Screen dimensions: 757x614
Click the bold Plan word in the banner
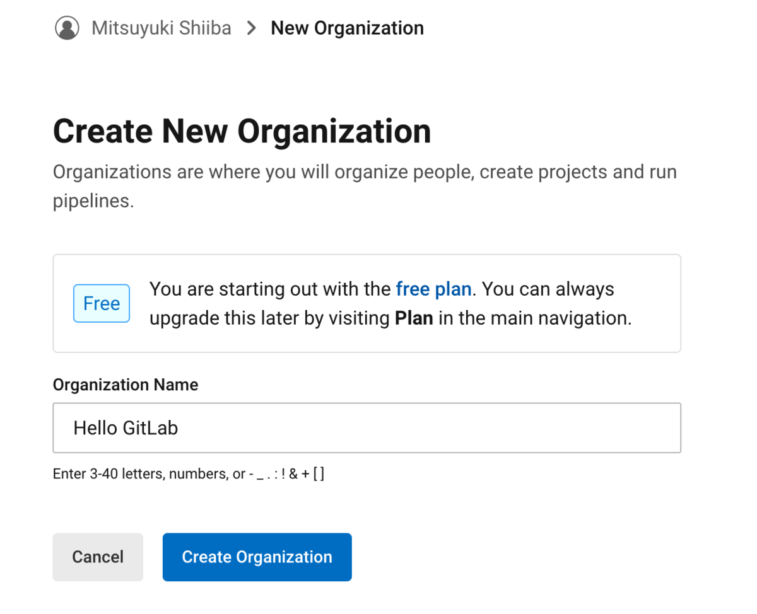click(x=414, y=318)
